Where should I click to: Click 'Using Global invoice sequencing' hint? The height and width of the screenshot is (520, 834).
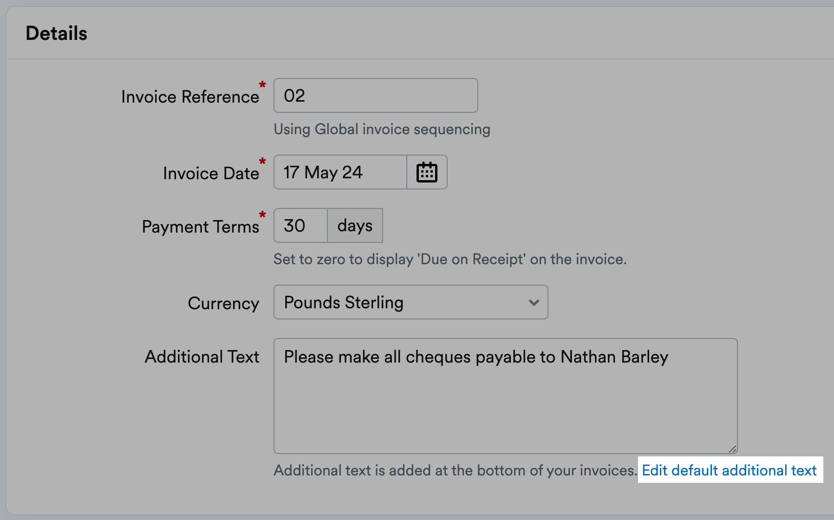(382, 129)
